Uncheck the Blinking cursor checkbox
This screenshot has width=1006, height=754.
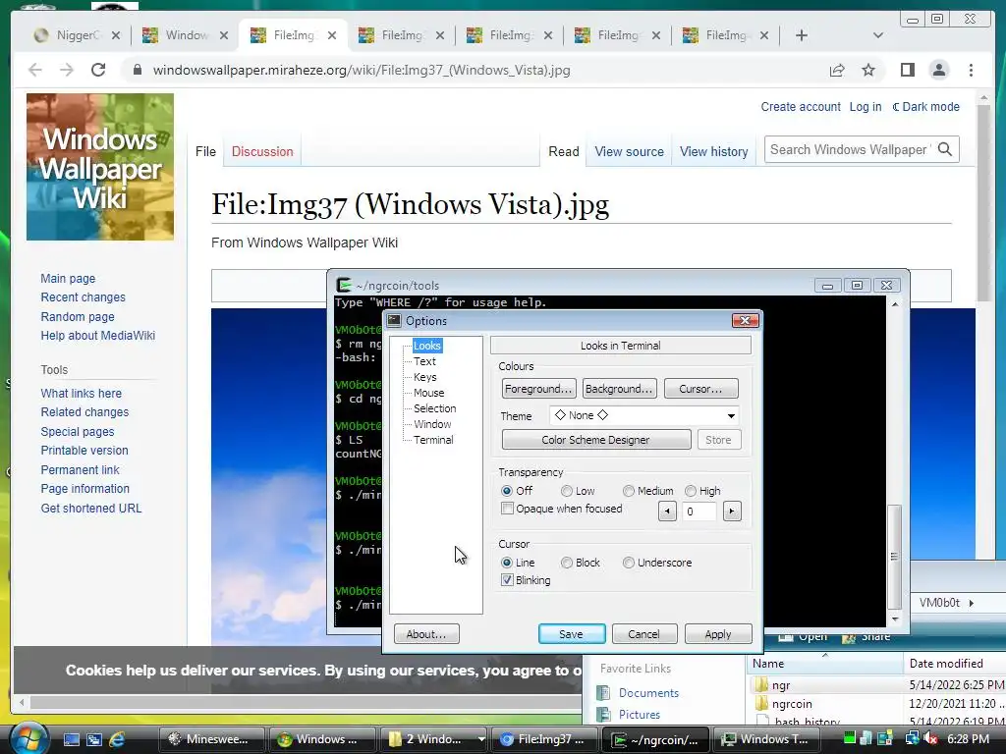(x=508, y=580)
